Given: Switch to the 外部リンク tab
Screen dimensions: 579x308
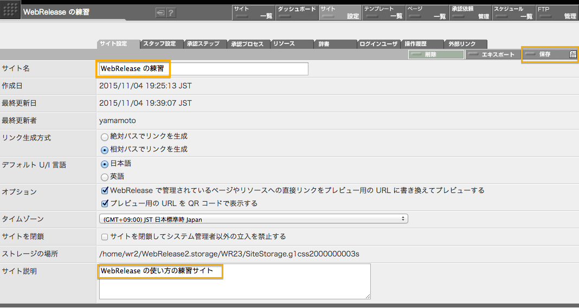Looking at the screenshot, I should [465, 43].
